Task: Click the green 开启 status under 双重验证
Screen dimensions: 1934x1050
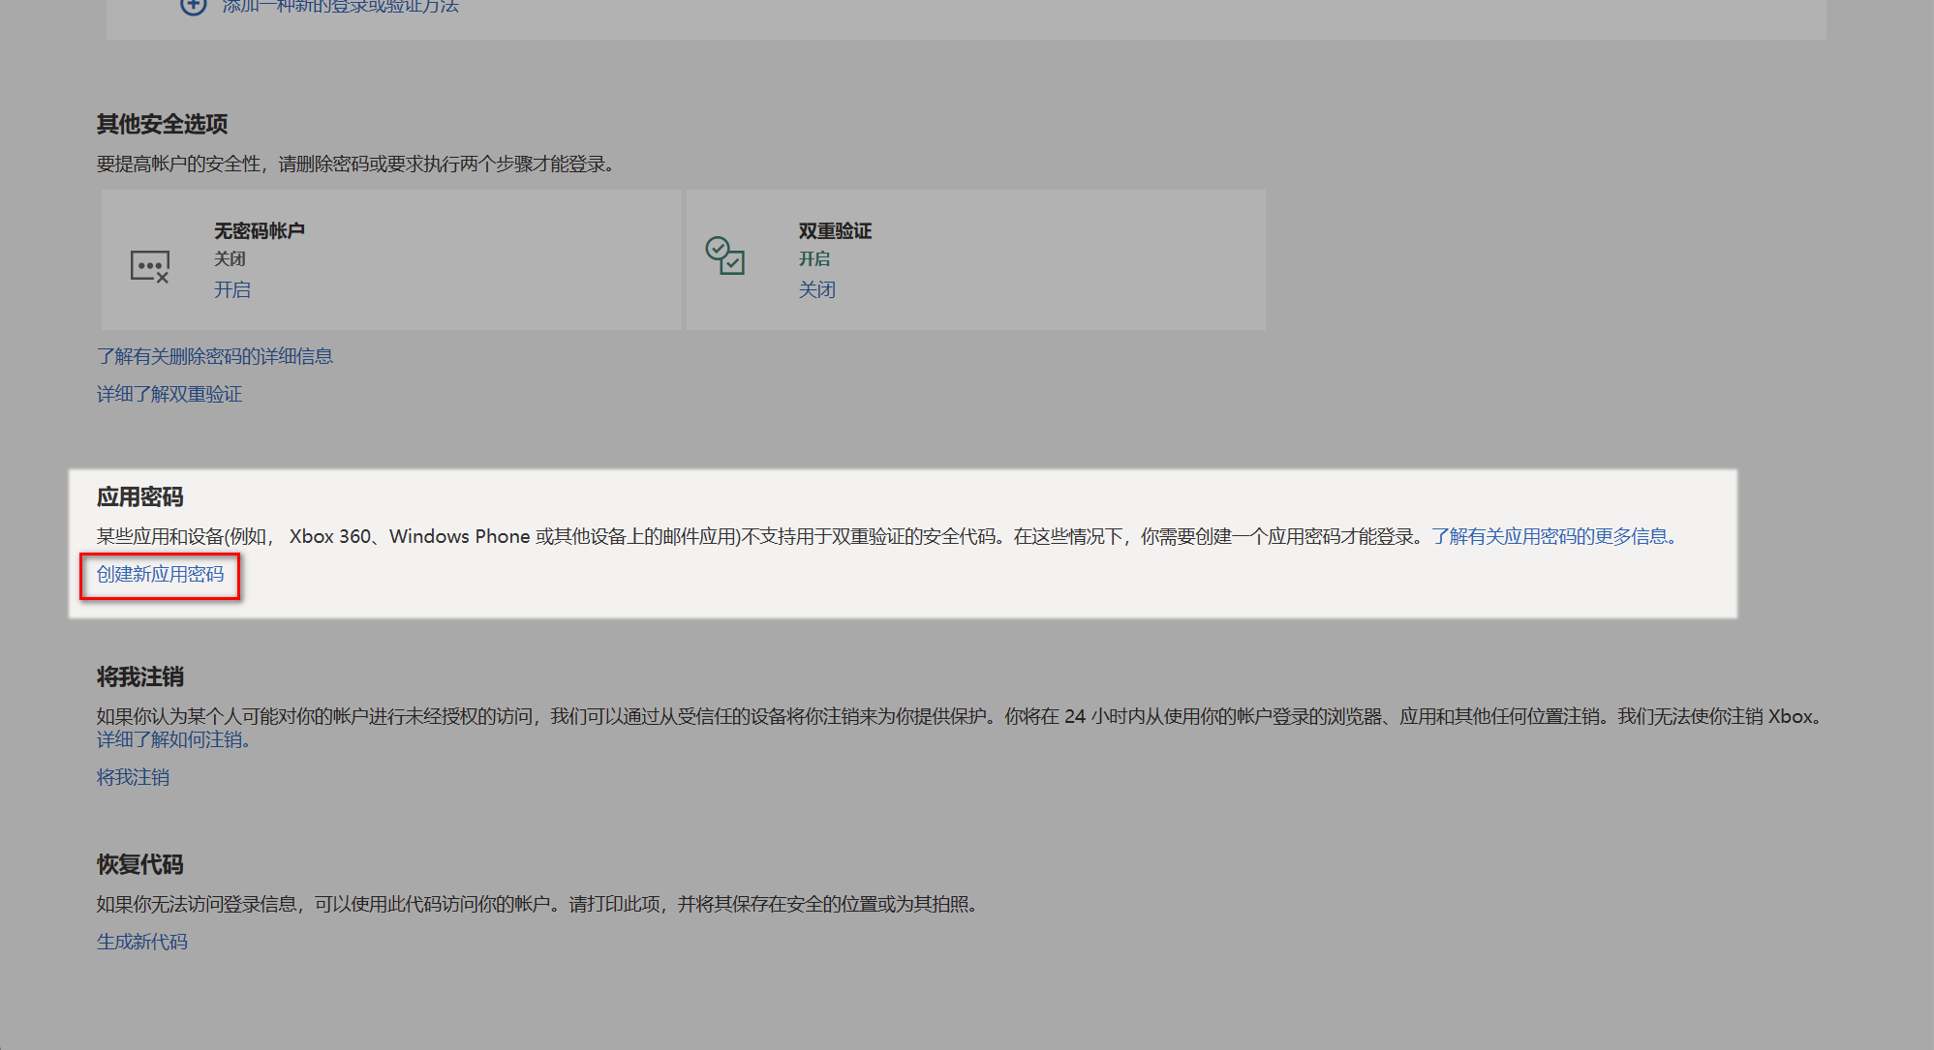Action: click(814, 258)
